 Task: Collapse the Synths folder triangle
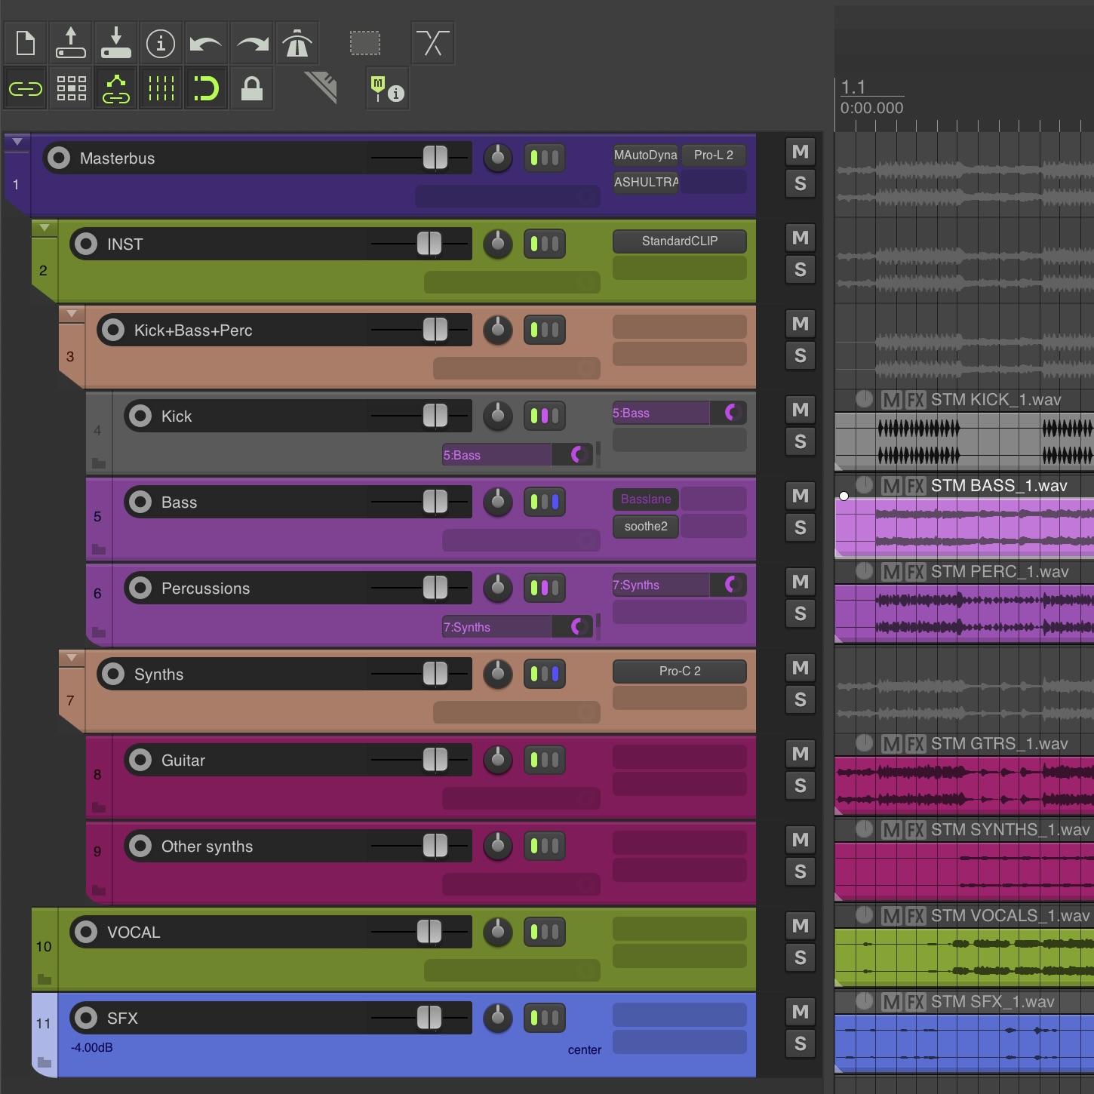[x=71, y=658]
